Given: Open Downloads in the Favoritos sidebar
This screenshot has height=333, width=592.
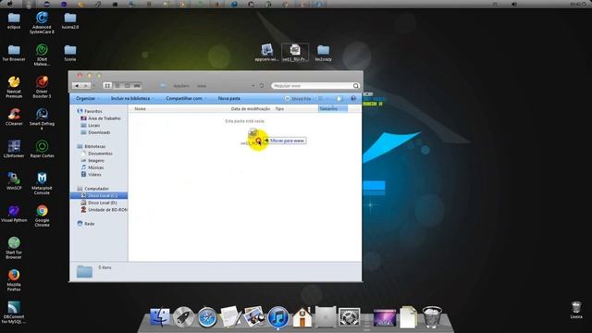Looking at the screenshot, I should click(95, 132).
